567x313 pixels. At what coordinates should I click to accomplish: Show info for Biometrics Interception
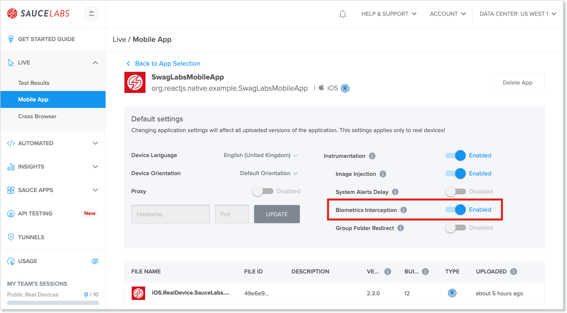tap(403, 210)
